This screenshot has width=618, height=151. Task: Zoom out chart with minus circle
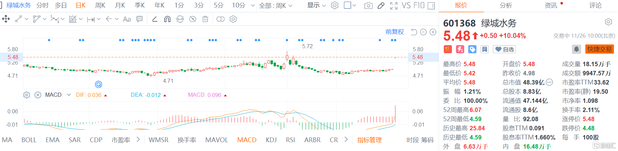[423, 32]
